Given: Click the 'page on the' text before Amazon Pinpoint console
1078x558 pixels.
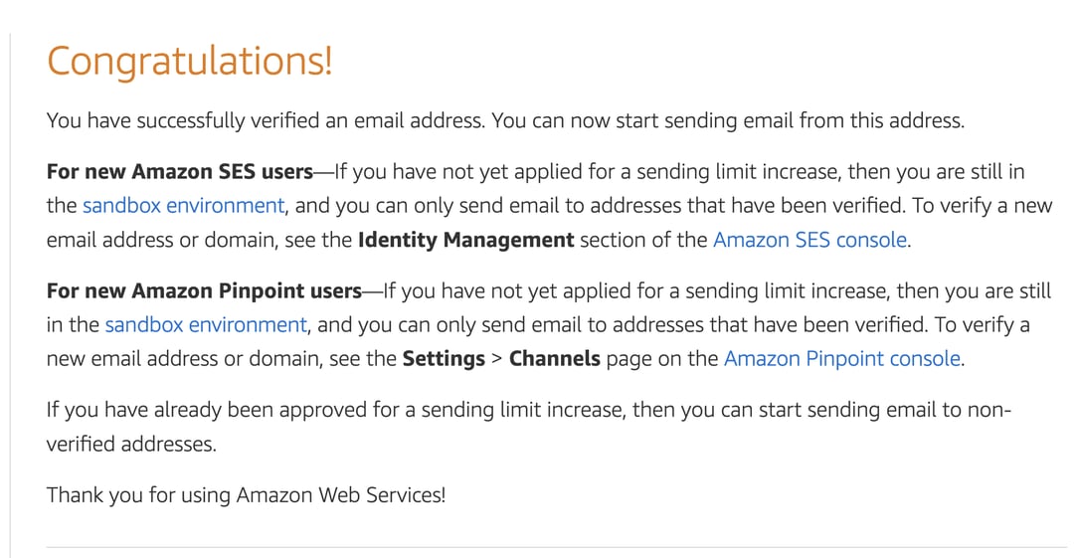Looking at the screenshot, I should [662, 359].
